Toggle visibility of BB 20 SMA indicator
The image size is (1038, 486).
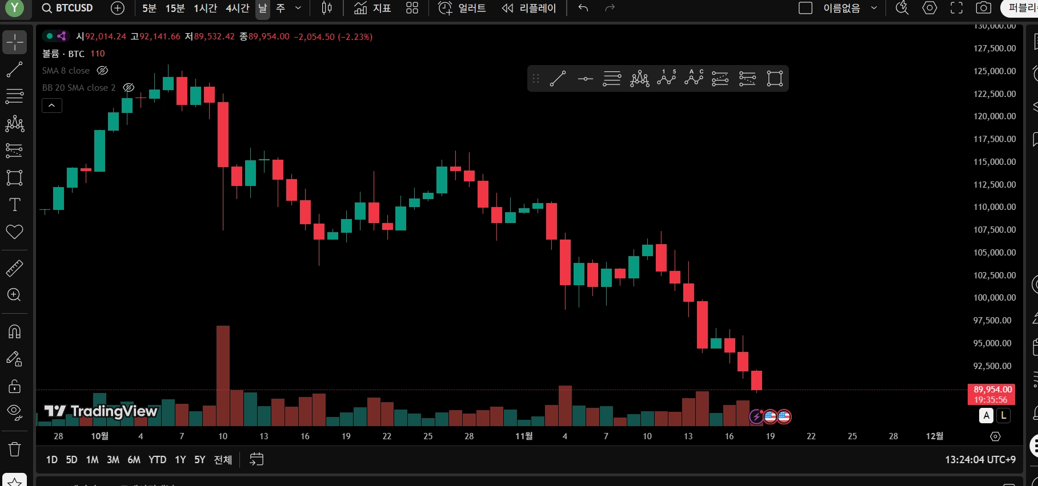129,88
